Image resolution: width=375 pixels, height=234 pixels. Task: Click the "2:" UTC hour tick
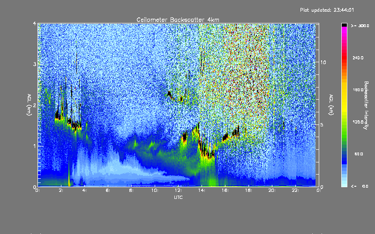coord(61,190)
